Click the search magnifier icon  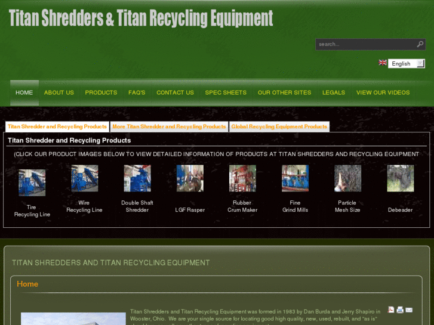(420, 44)
